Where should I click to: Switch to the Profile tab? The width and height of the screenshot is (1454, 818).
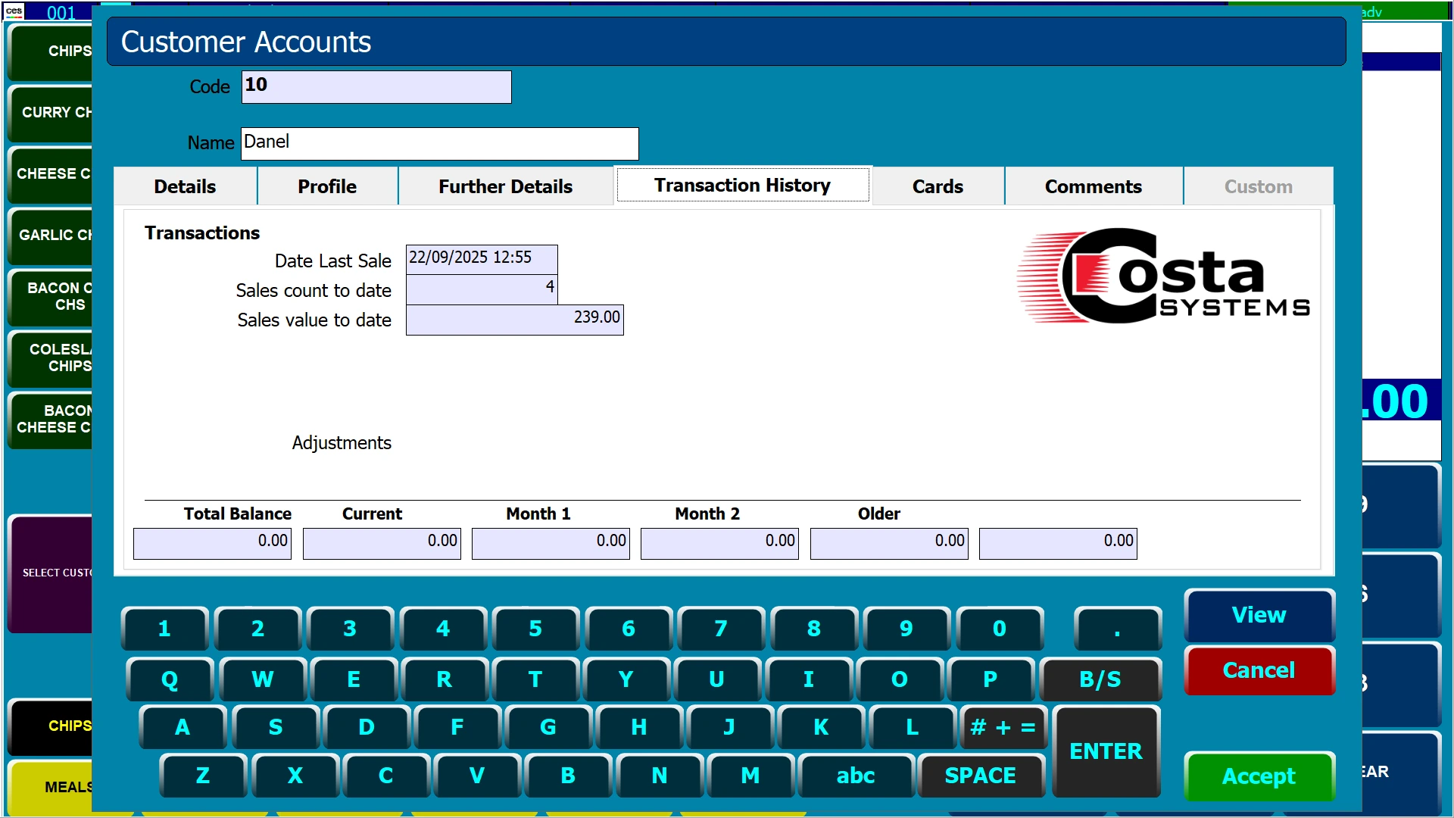point(326,186)
